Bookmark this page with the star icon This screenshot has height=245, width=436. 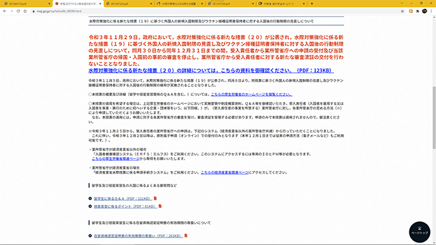(x=403, y=11)
